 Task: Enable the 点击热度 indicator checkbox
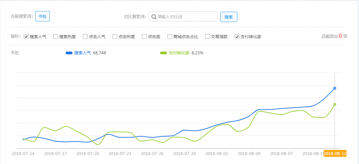tap(115, 36)
